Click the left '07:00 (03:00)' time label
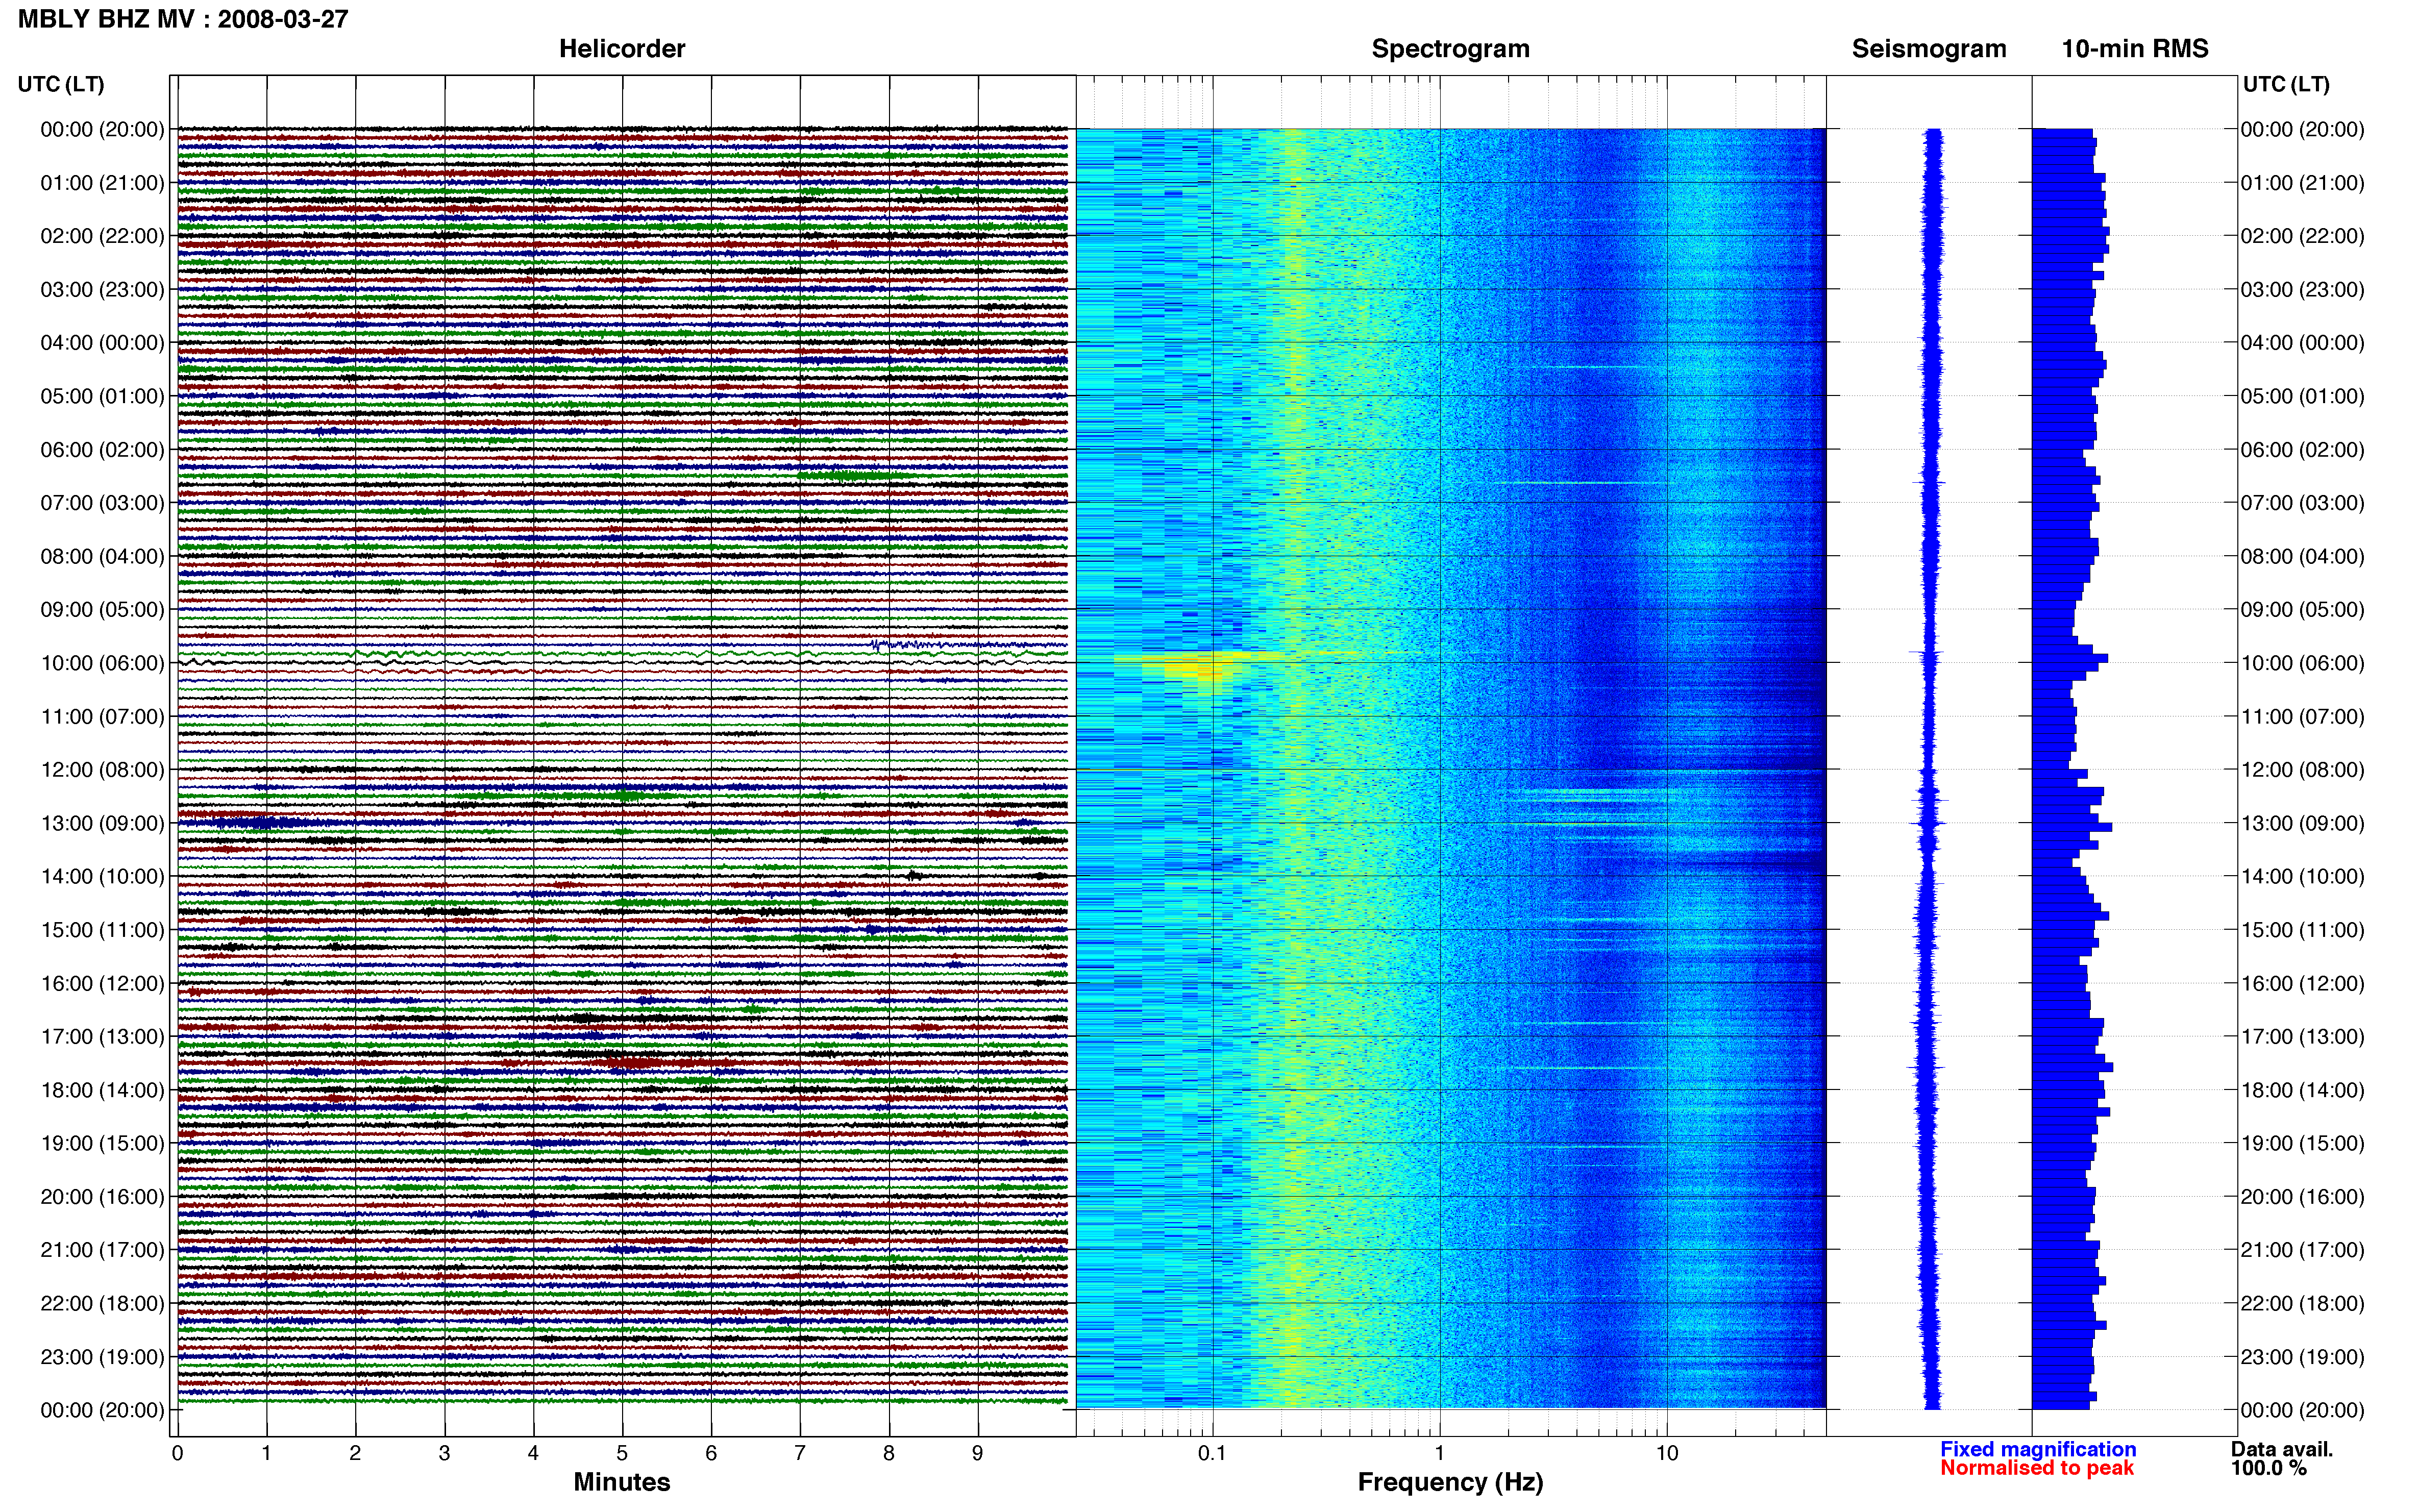 (x=102, y=503)
